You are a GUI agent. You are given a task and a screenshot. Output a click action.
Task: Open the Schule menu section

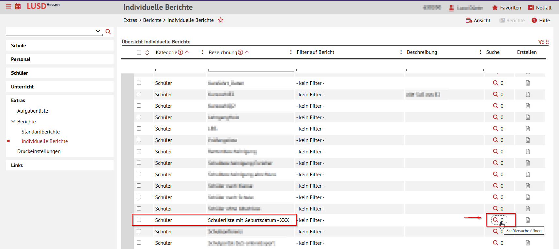pos(60,46)
